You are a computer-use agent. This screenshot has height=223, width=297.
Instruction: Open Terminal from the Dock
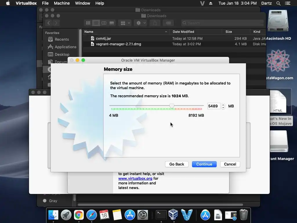point(161,215)
